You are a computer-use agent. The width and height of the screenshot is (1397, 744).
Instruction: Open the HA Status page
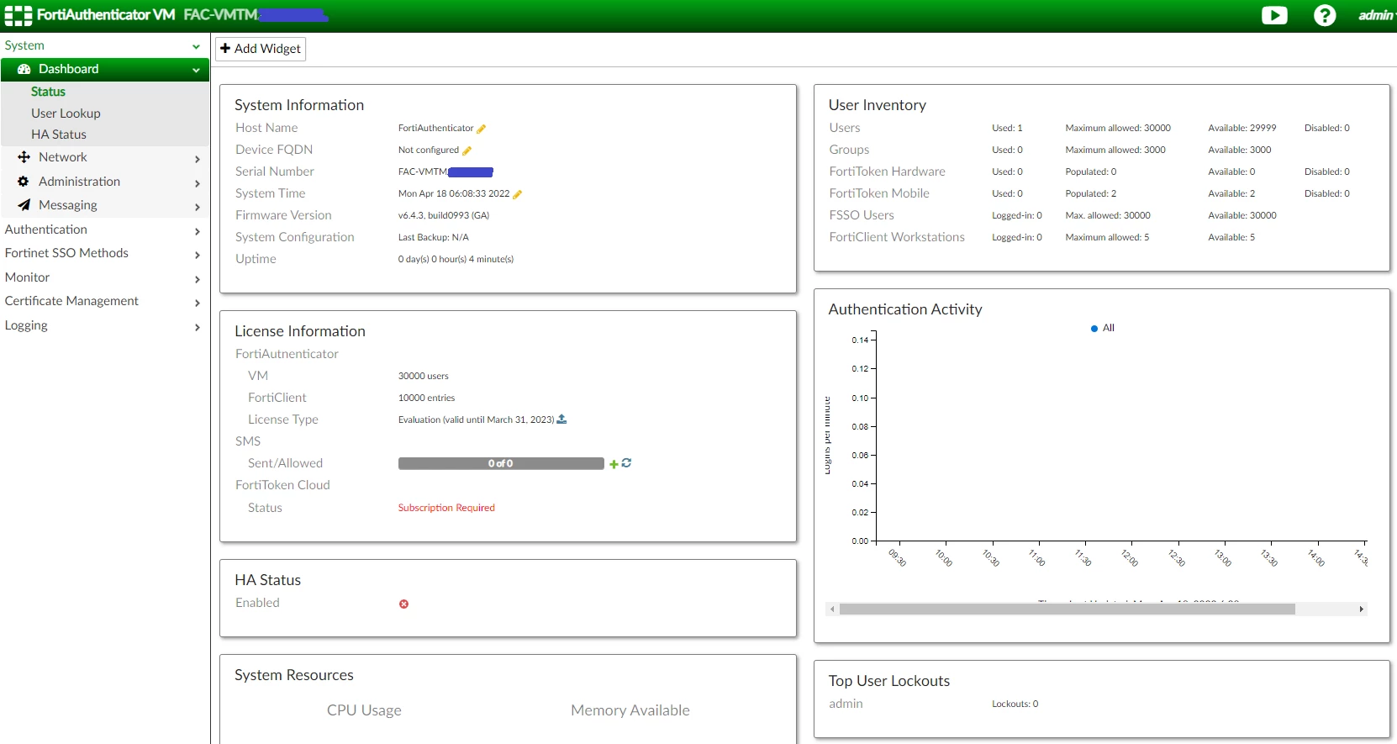tap(59, 134)
